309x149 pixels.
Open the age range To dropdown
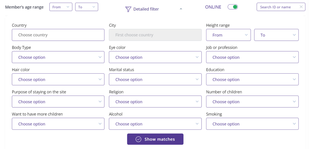tap(87, 7)
